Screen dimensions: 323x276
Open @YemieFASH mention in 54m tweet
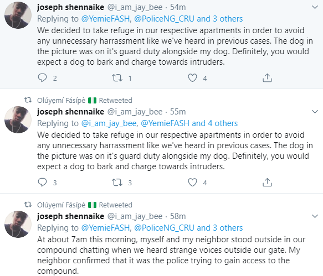[105, 19]
